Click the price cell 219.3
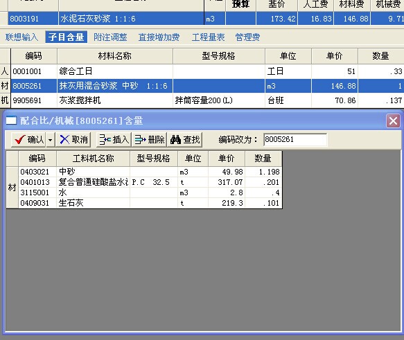The image size is (404, 340). coord(227,203)
